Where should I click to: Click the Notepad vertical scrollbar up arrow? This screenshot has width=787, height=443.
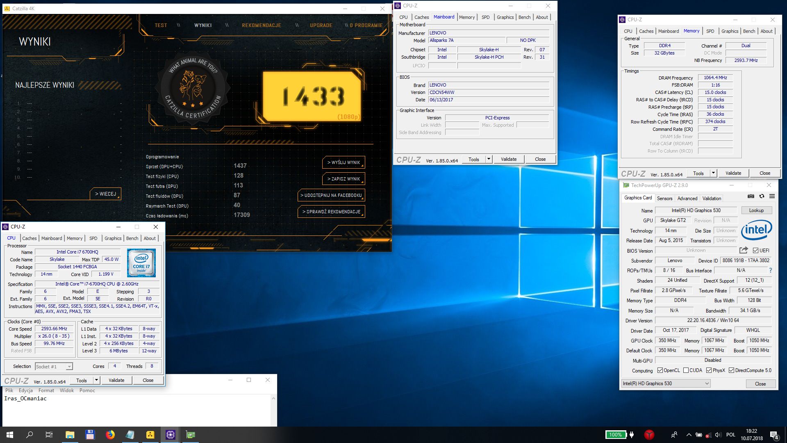pos(273,398)
